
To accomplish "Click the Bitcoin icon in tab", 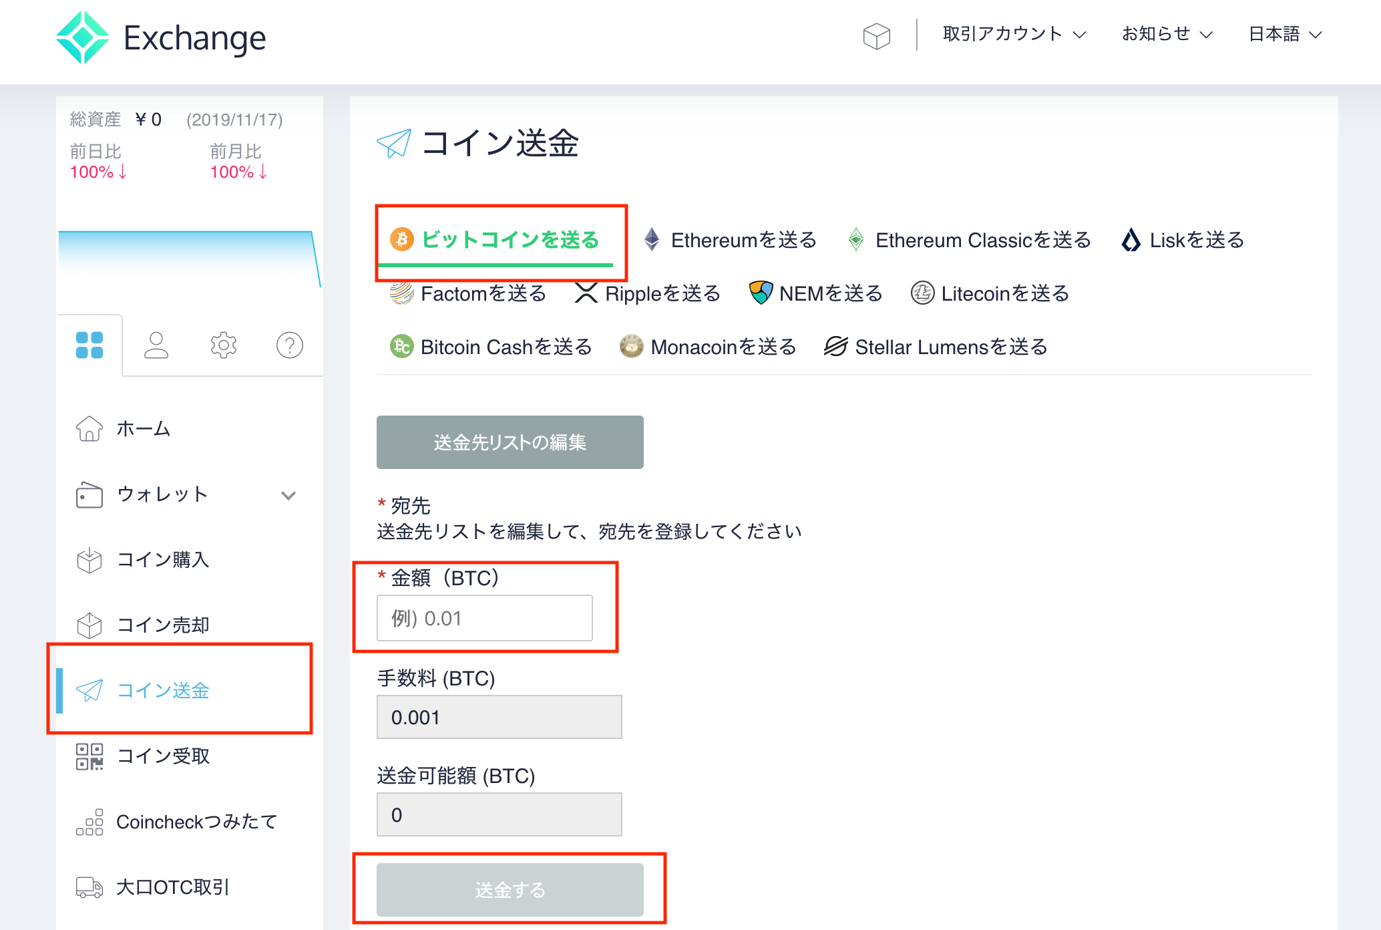I will click(402, 239).
